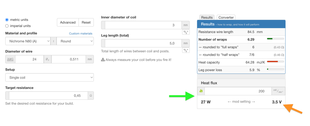The image size is (310, 126).
Task: Expand the Single coil setup dropdown
Action: [50, 78]
